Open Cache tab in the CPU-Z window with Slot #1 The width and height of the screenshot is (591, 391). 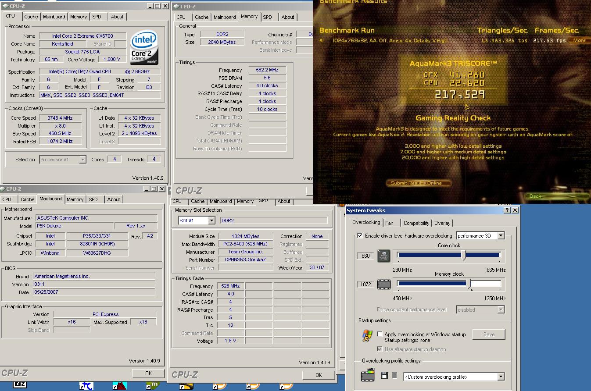(x=197, y=201)
